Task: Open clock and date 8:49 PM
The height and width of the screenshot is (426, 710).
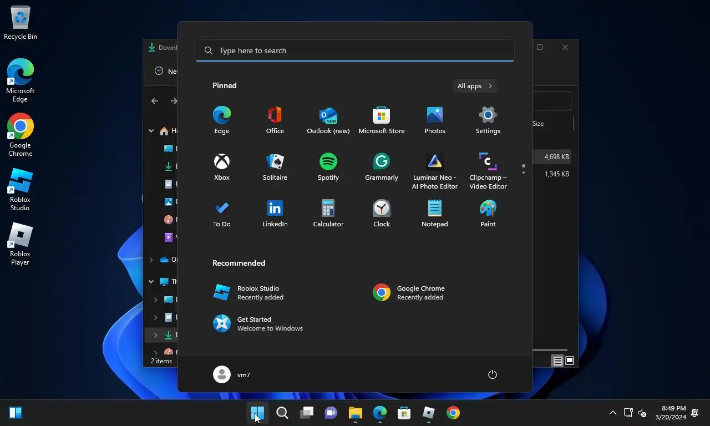Action: [670, 413]
